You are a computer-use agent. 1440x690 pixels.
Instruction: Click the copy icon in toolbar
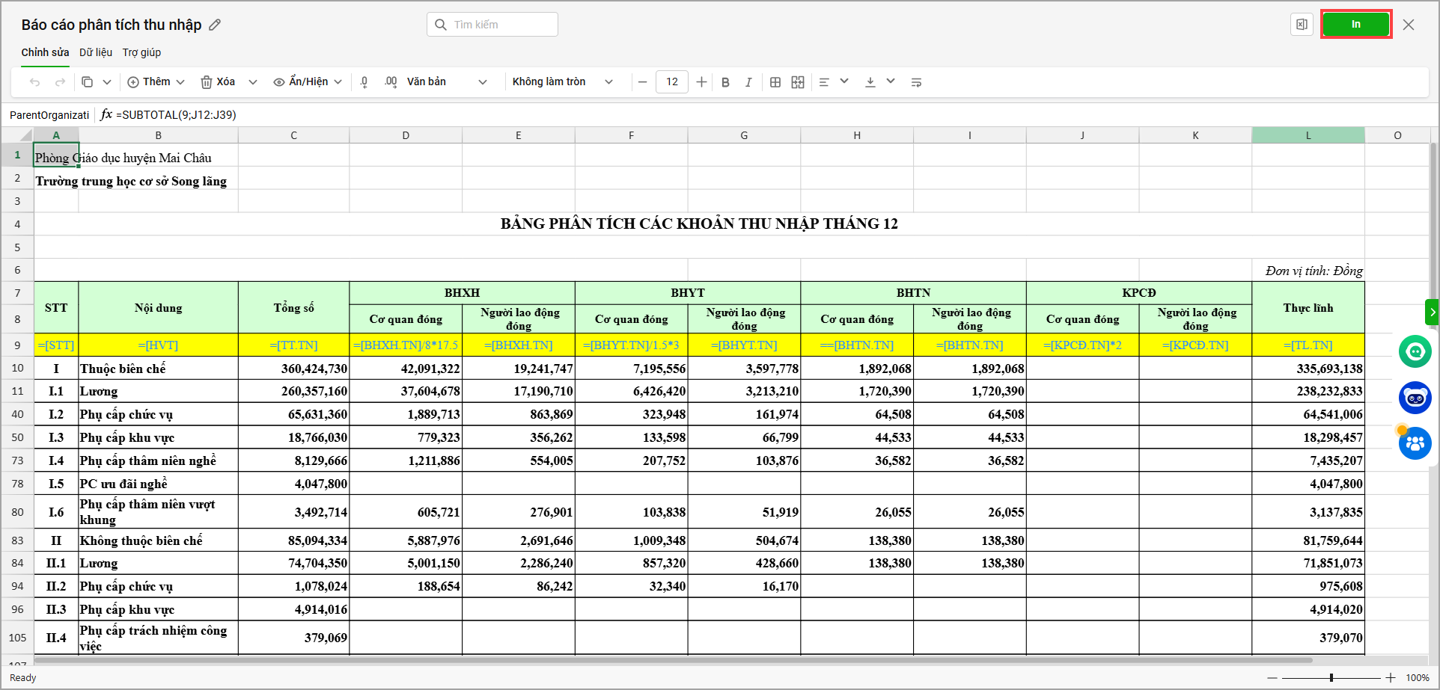88,82
